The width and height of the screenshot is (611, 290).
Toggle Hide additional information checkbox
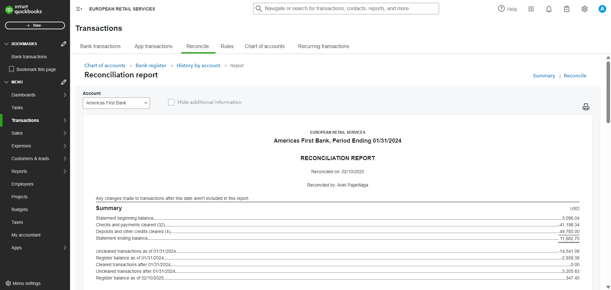(171, 102)
